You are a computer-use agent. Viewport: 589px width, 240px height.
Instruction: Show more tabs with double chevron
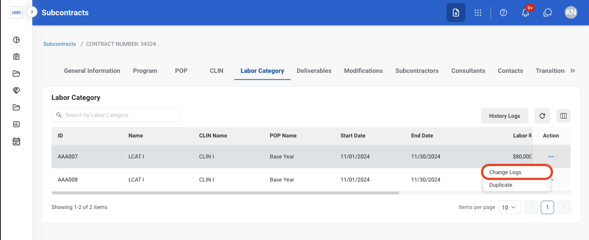point(573,71)
